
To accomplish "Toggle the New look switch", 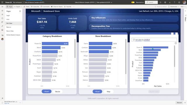I will [x=133, y=2].
